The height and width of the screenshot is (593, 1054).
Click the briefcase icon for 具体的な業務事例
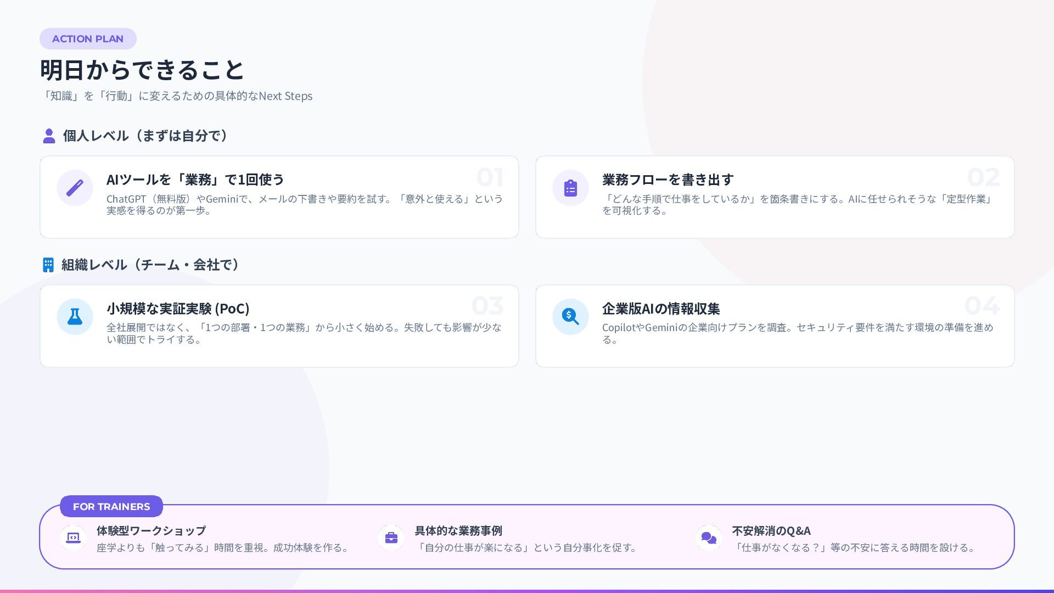click(x=391, y=538)
